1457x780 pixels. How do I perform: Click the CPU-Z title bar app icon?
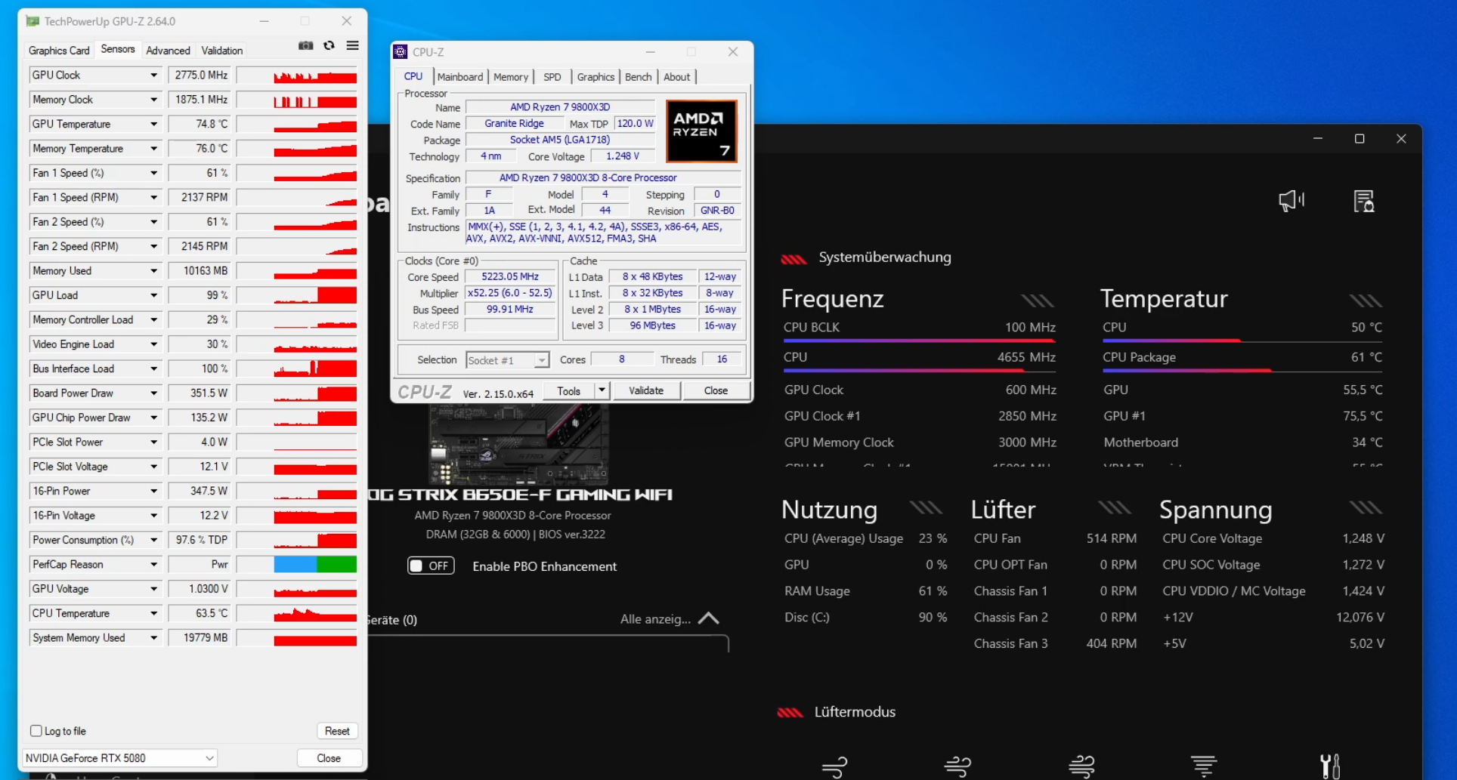(x=401, y=51)
